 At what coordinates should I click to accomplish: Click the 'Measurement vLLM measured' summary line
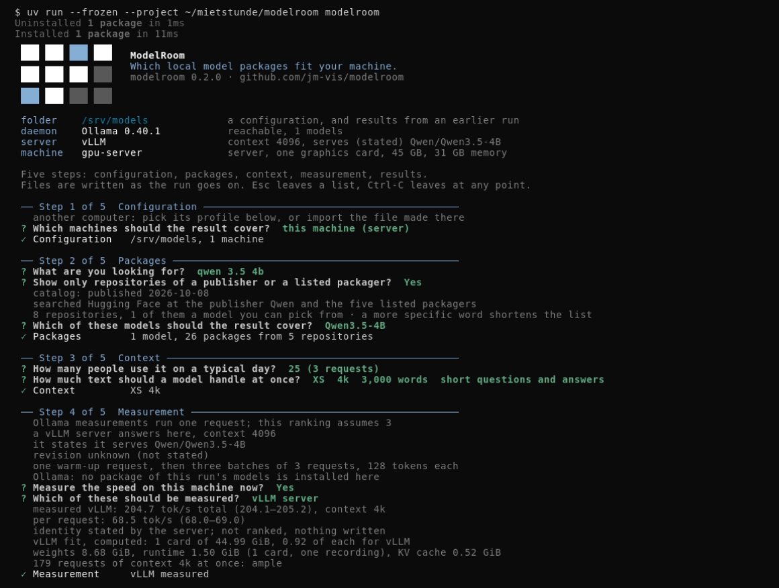click(x=115, y=574)
